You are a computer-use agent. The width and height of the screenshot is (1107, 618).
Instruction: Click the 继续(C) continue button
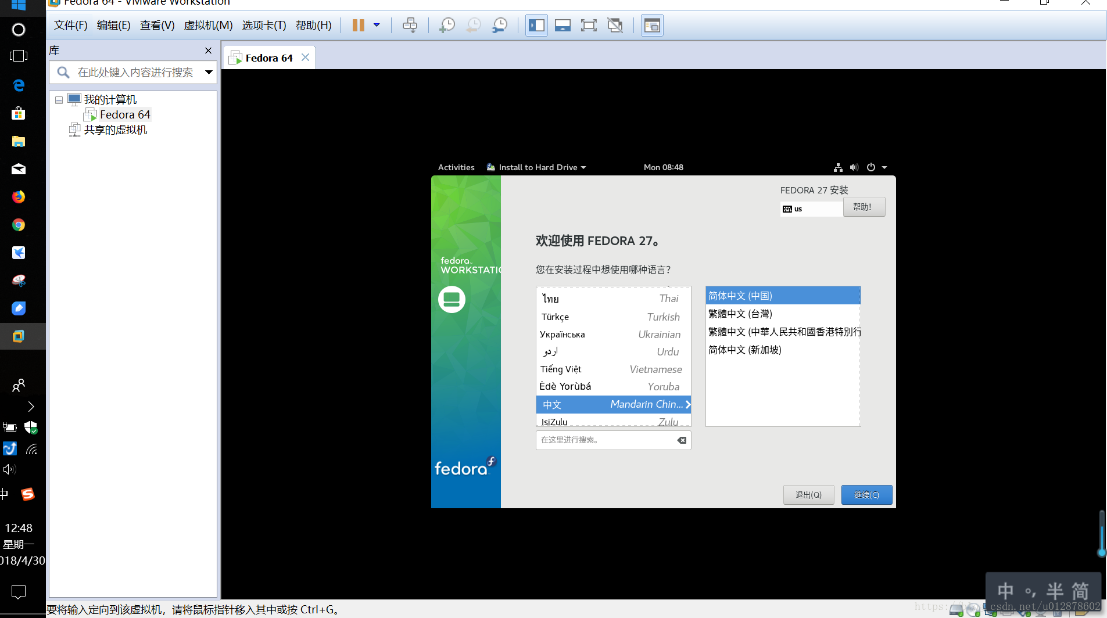pyautogui.click(x=866, y=495)
